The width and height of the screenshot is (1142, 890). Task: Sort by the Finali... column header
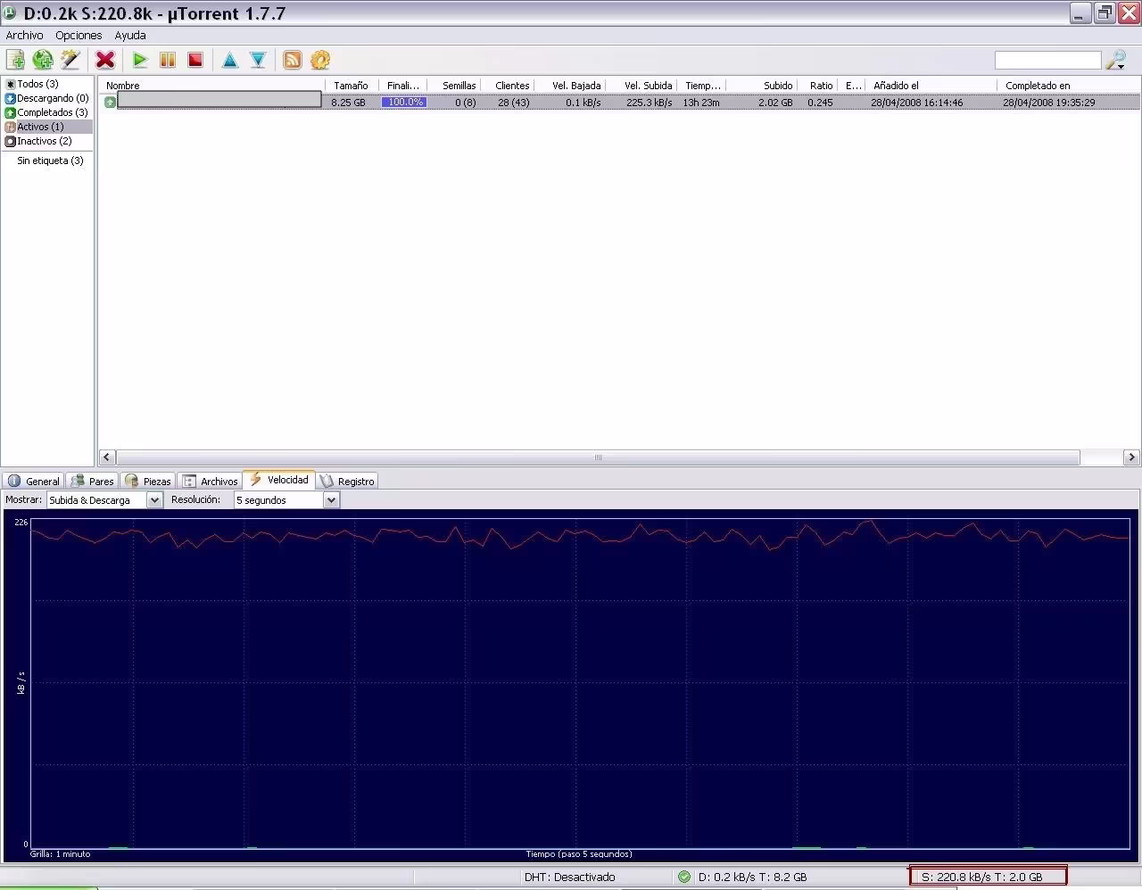point(403,86)
